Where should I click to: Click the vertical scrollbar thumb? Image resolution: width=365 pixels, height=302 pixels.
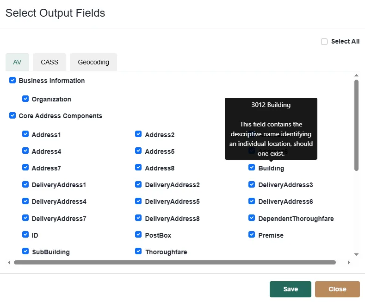click(356, 125)
